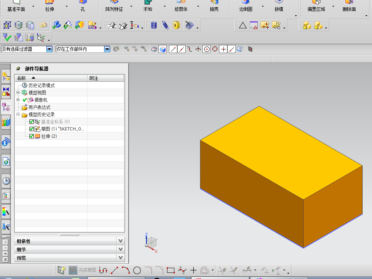The height and width of the screenshot is (279, 372).
Task: Select the 历史记录模式 tree row
Action: (69, 85)
